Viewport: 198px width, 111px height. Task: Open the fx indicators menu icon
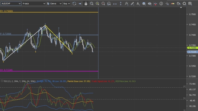tap(126, 3)
